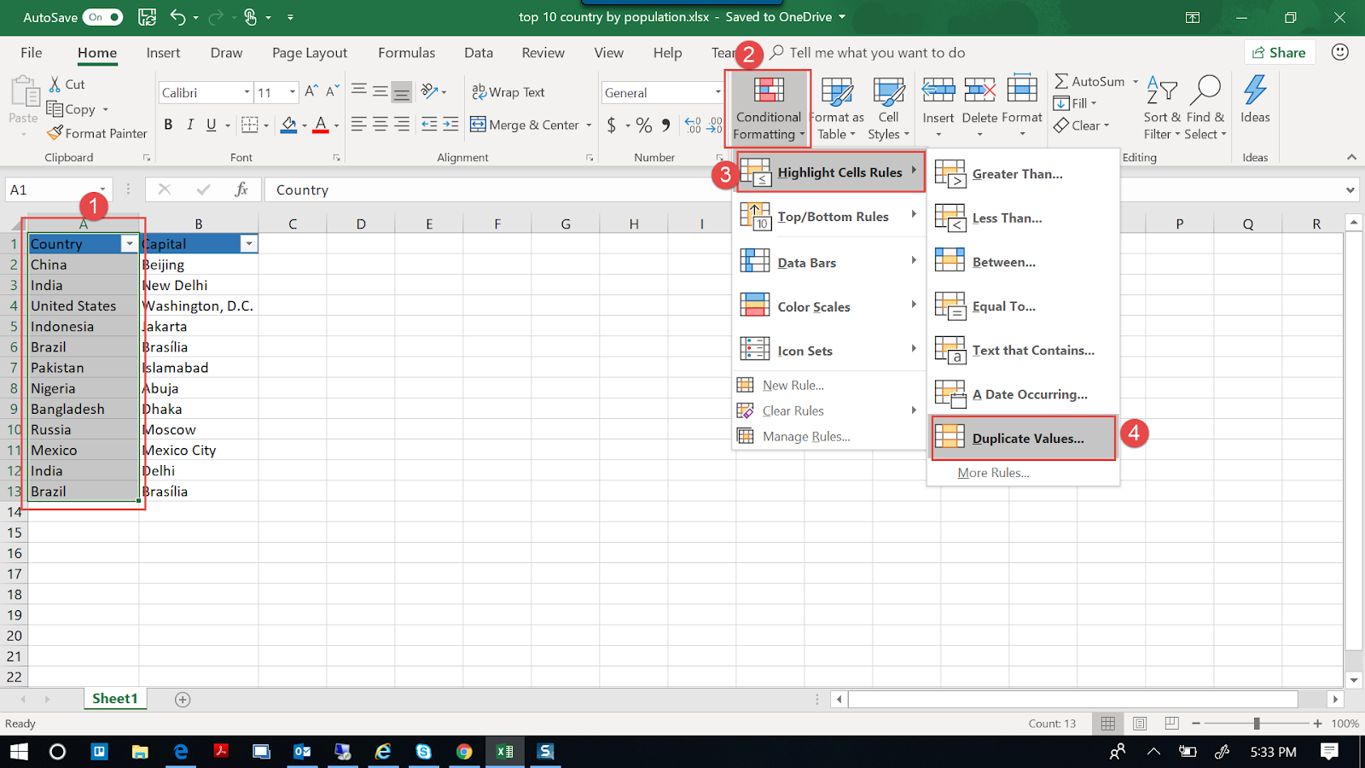
Task: Click the Share button
Action: click(x=1279, y=52)
